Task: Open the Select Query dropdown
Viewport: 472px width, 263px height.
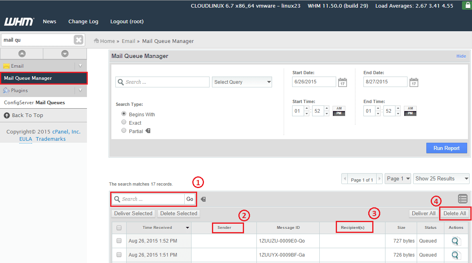Action: (x=242, y=82)
